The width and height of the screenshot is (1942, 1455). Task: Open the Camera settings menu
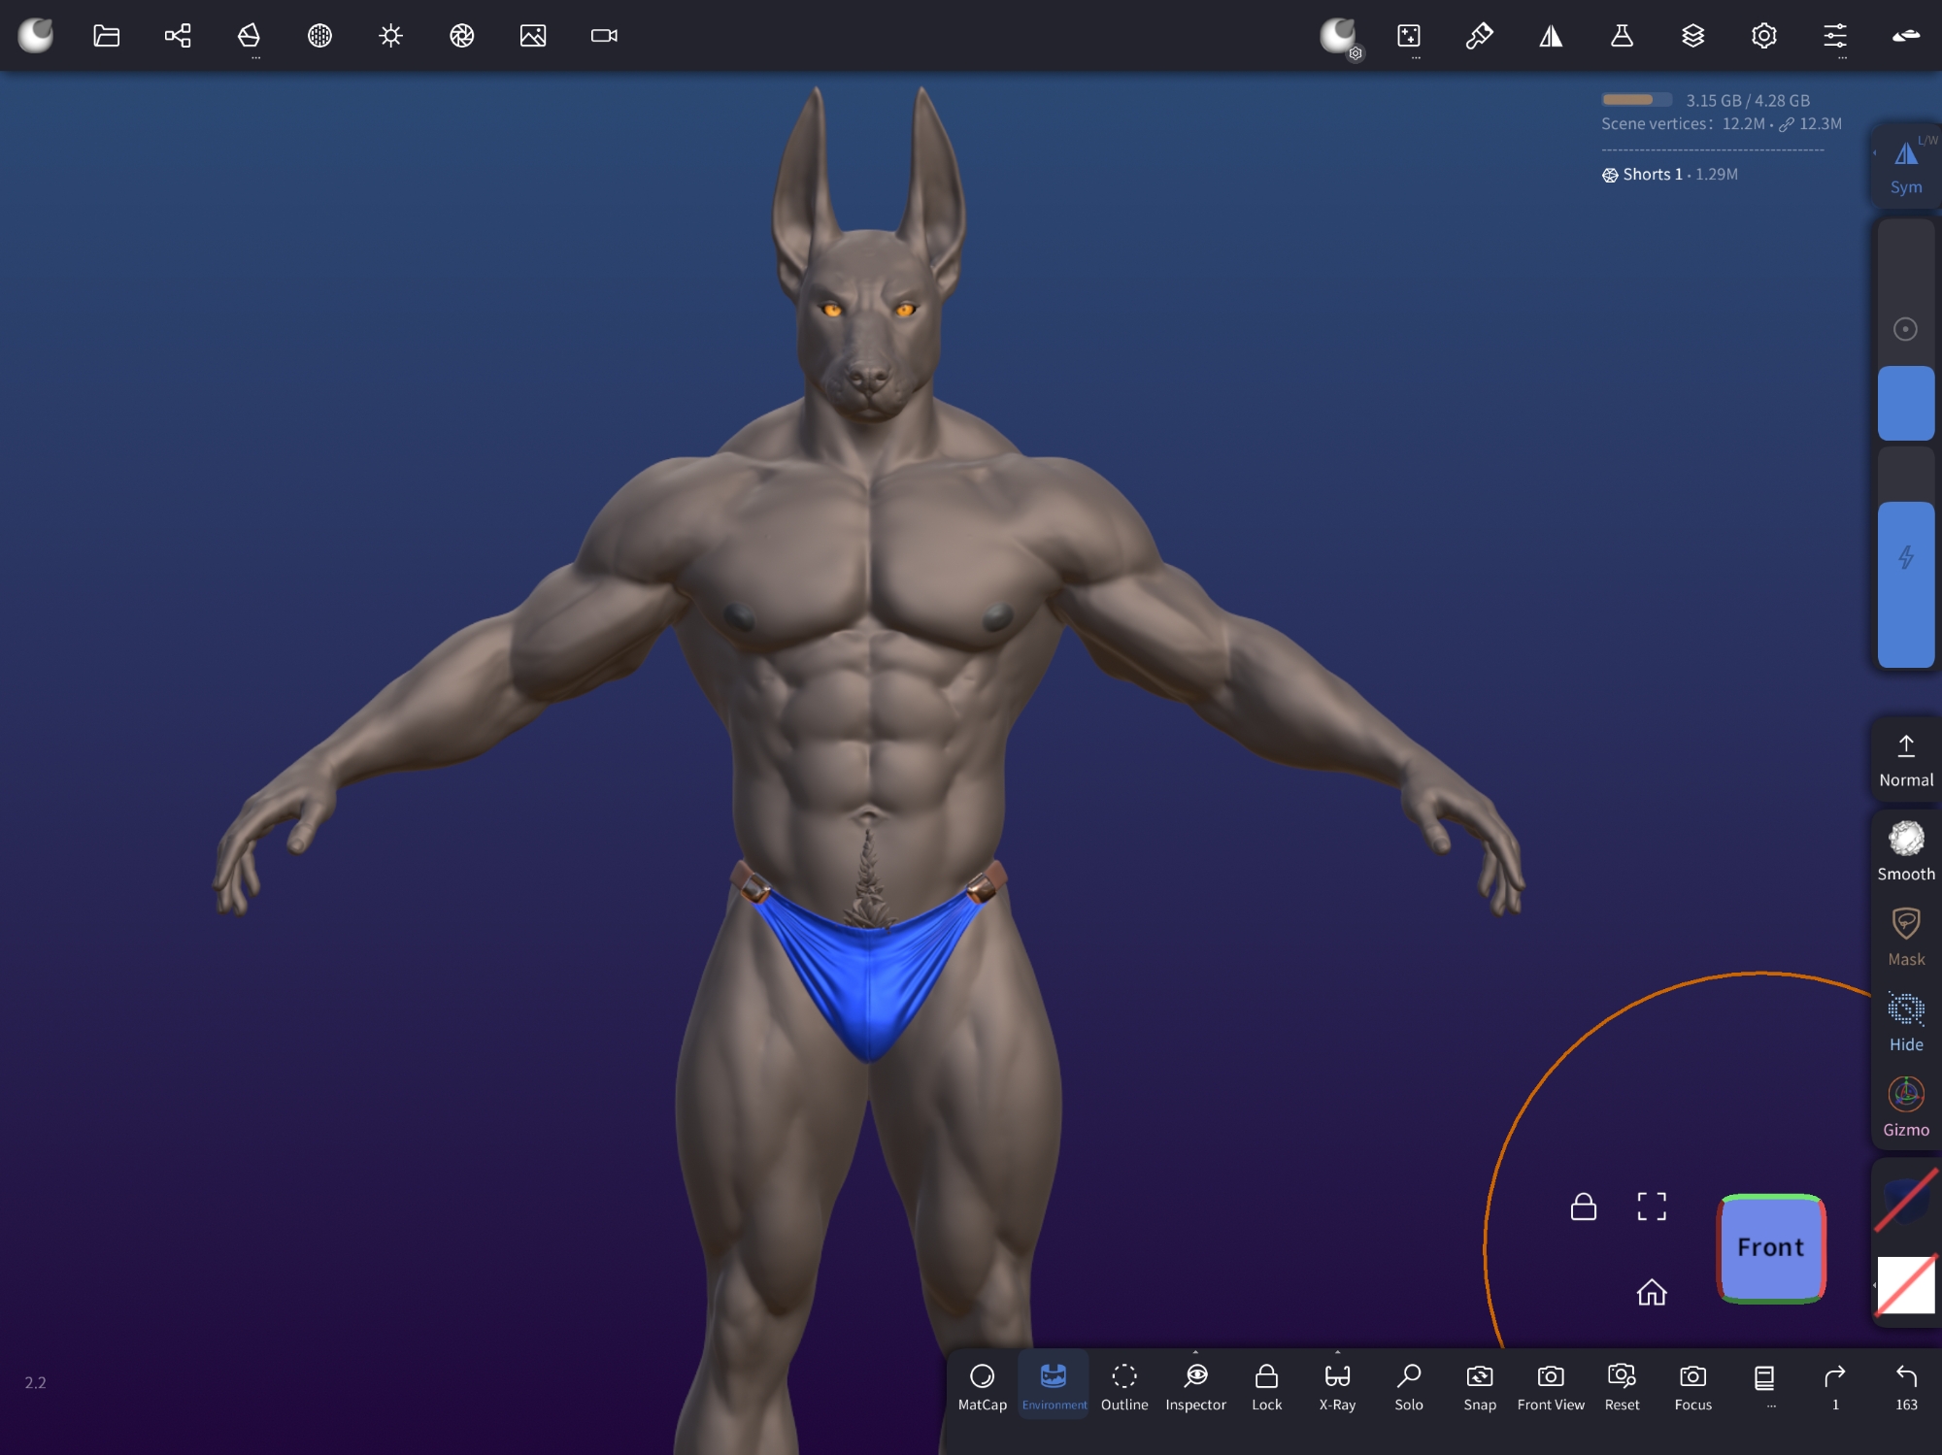(x=604, y=36)
